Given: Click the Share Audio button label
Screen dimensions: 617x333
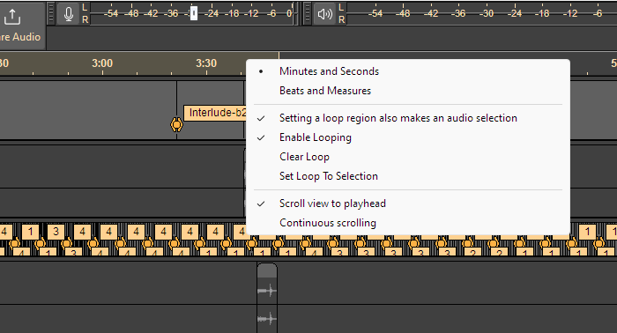Looking at the screenshot, I should (x=20, y=37).
